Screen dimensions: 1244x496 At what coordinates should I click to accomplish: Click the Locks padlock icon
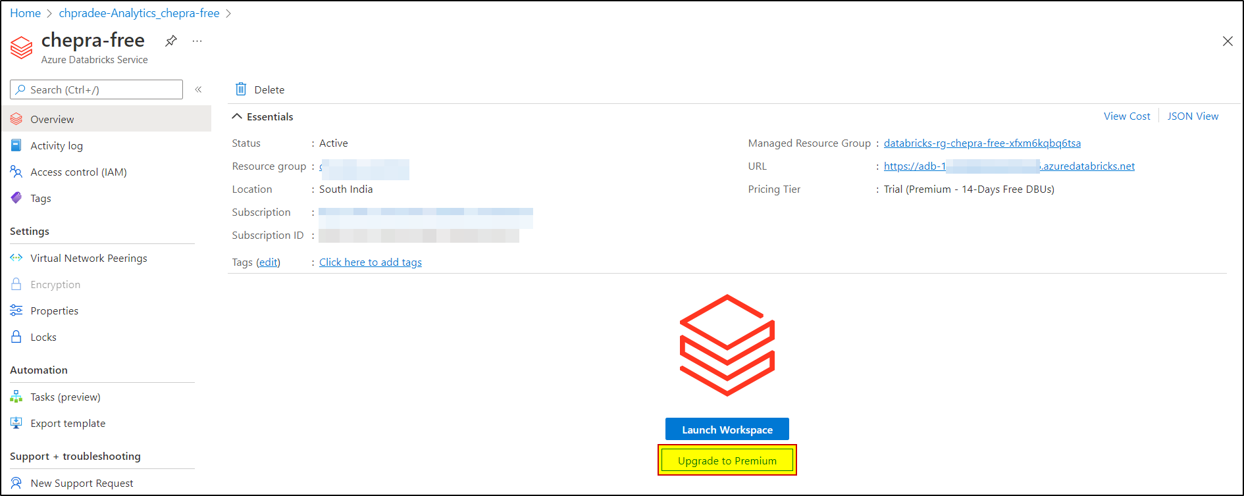(16, 337)
